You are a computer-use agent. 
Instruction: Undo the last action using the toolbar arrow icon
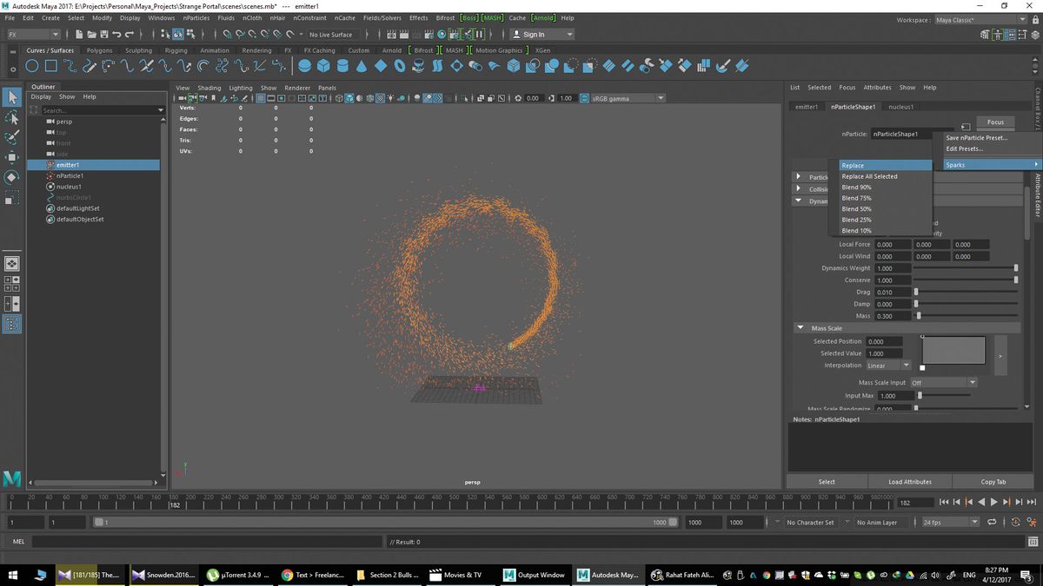coord(116,35)
